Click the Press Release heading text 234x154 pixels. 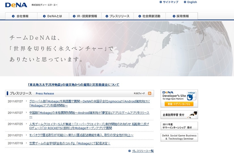point(45,94)
